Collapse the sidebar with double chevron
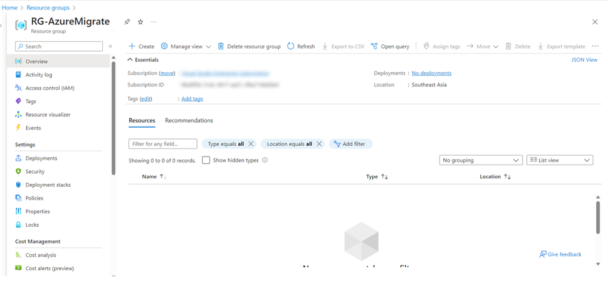 click(x=110, y=46)
